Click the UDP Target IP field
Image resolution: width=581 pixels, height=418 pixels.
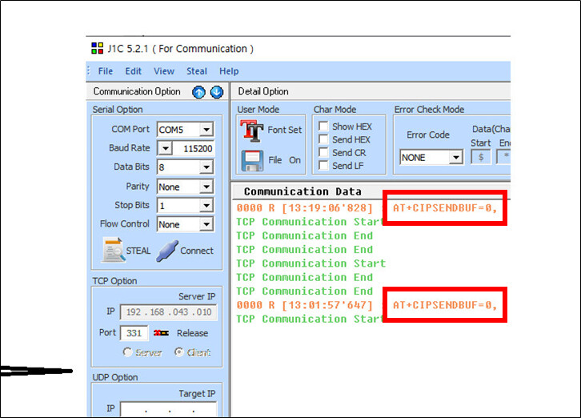pos(169,408)
